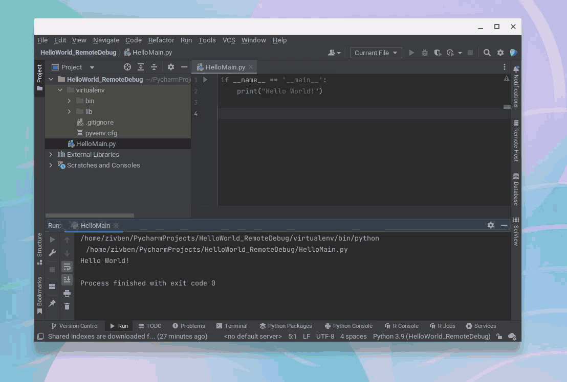This screenshot has height=382, width=567.
Task: Expand the External Libraries node
Action: (x=51, y=154)
